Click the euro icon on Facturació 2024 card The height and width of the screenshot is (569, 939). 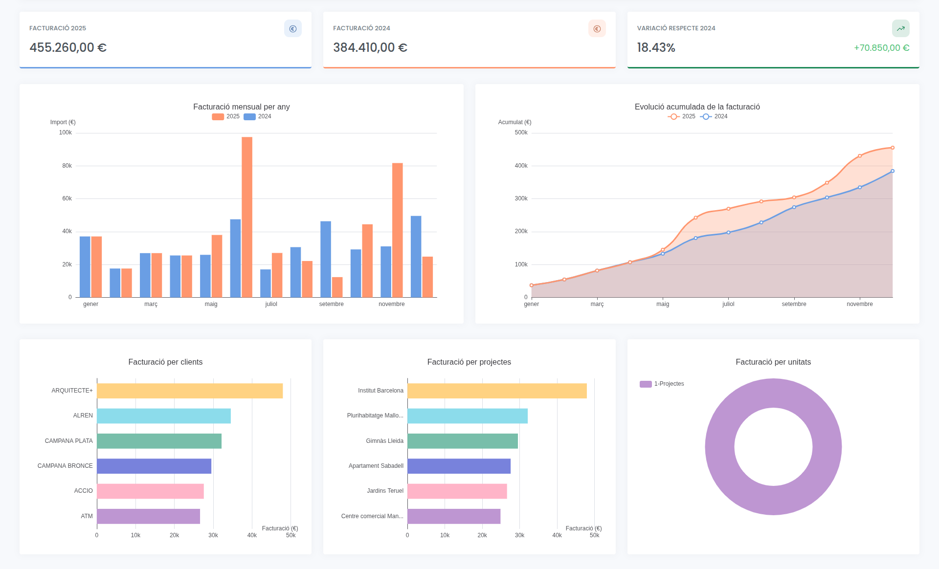coord(597,28)
